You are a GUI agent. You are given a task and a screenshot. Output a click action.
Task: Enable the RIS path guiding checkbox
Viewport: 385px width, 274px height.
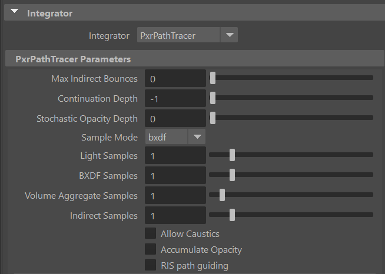pos(151,265)
